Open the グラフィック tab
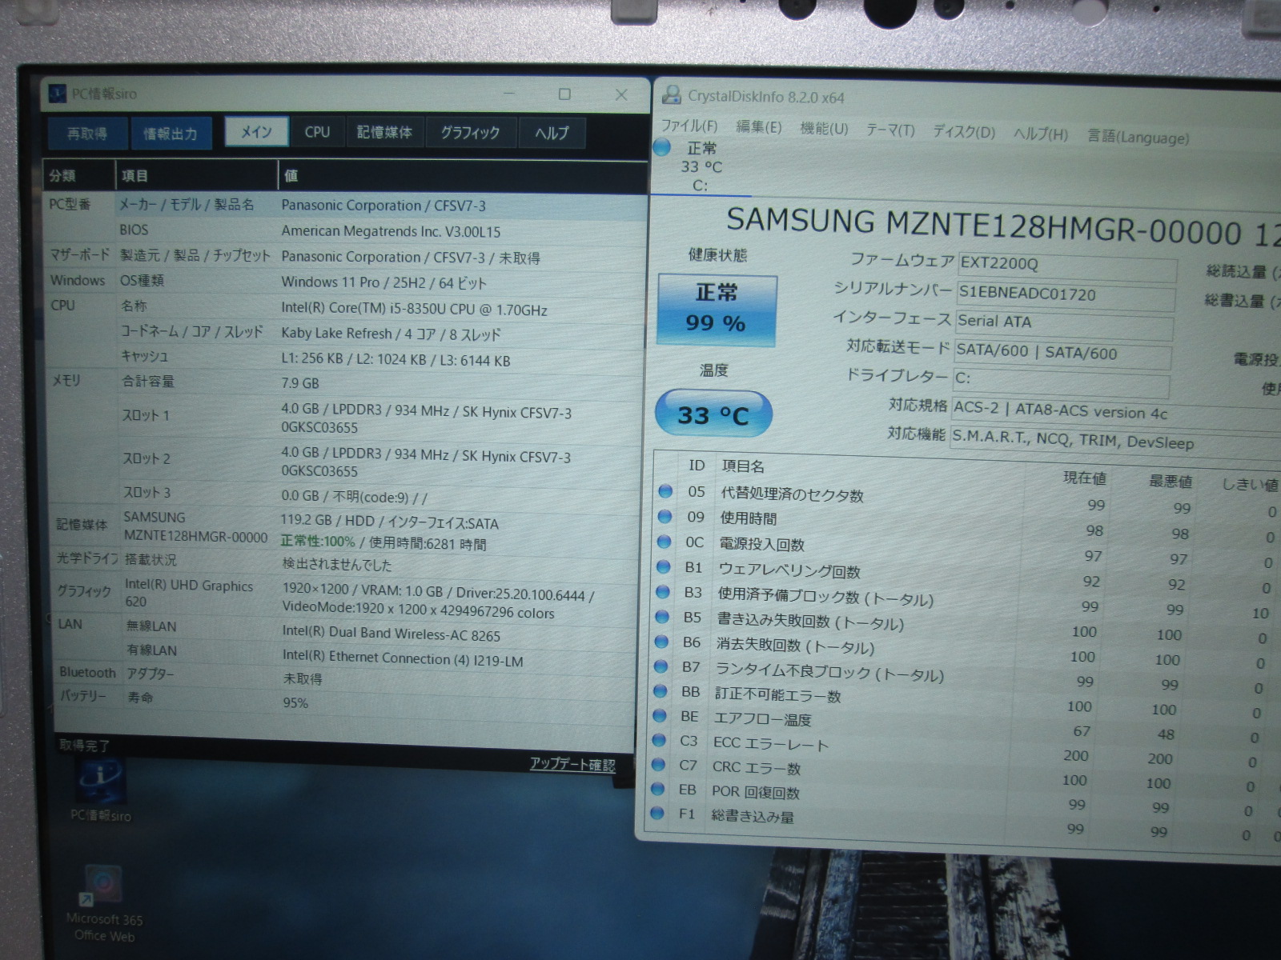 tap(470, 133)
